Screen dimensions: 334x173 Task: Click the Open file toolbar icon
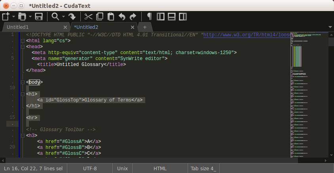coord(22,17)
